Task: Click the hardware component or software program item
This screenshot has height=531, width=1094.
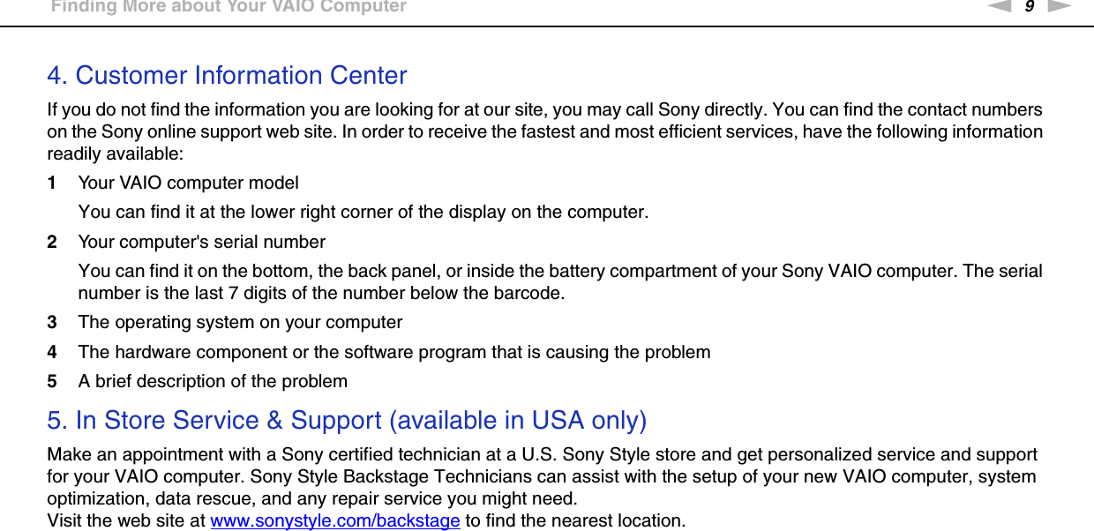Action: point(393,352)
